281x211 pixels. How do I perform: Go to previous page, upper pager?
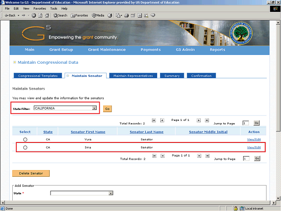pyautogui.click(x=162, y=120)
